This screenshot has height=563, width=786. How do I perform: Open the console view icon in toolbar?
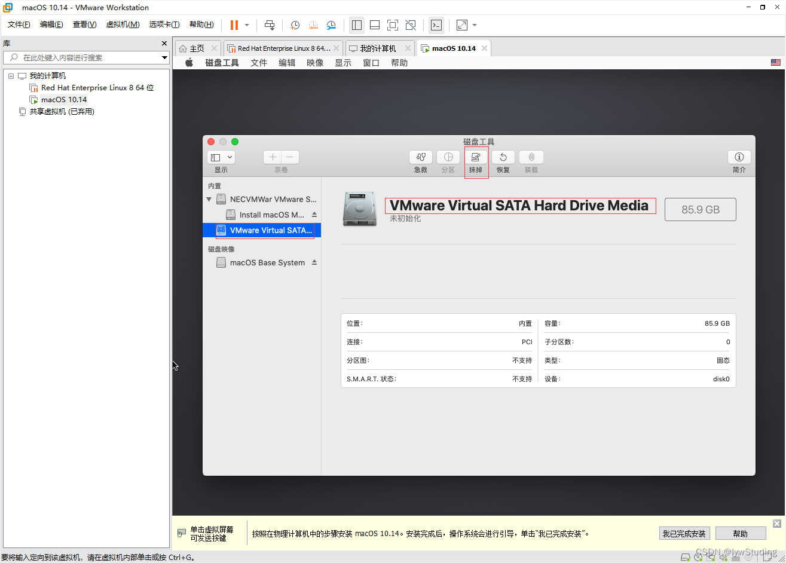click(436, 25)
